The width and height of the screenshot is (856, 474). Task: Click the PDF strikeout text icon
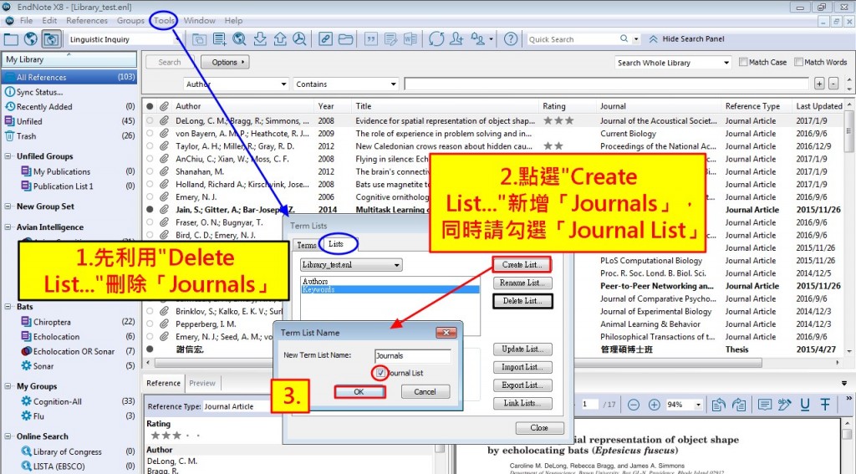coord(825,405)
